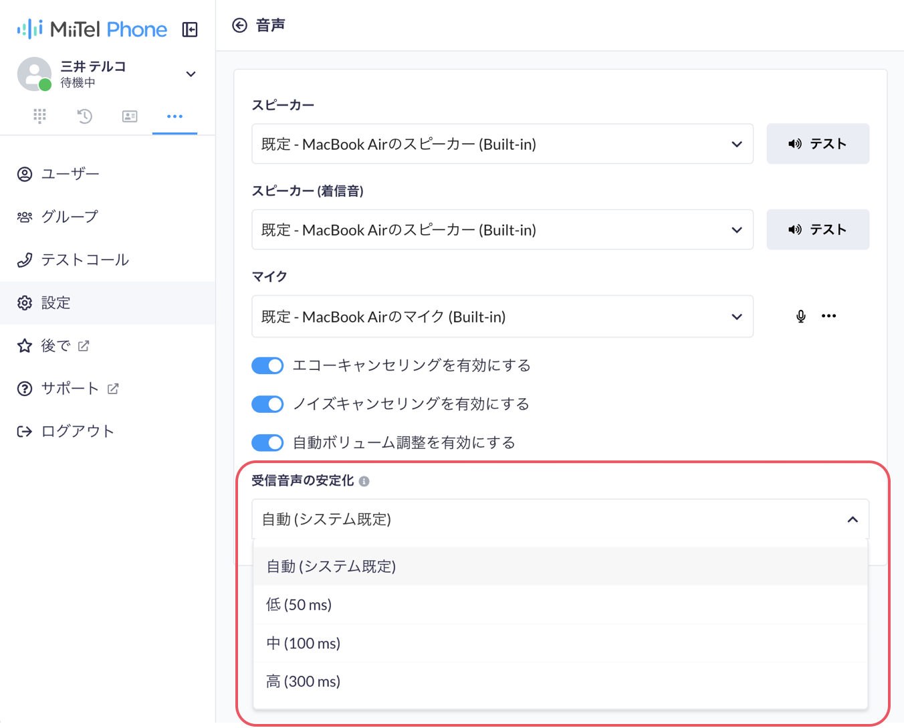Click the 音声 page title
The image size is (904, 728).
click(x=271, y=25)
